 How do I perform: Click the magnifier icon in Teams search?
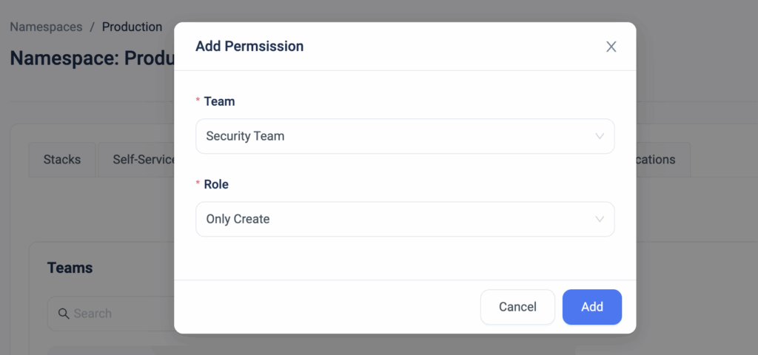64,314
